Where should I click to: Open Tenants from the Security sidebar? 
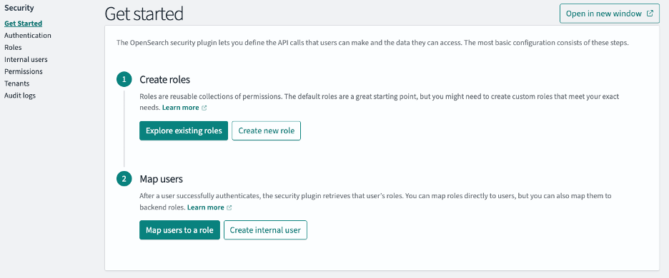pos(16,83)
